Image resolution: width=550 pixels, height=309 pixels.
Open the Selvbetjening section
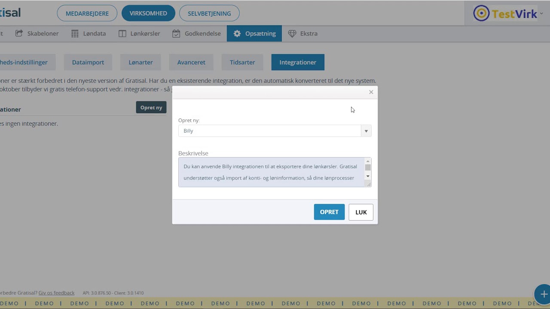[x=209, y=13]
